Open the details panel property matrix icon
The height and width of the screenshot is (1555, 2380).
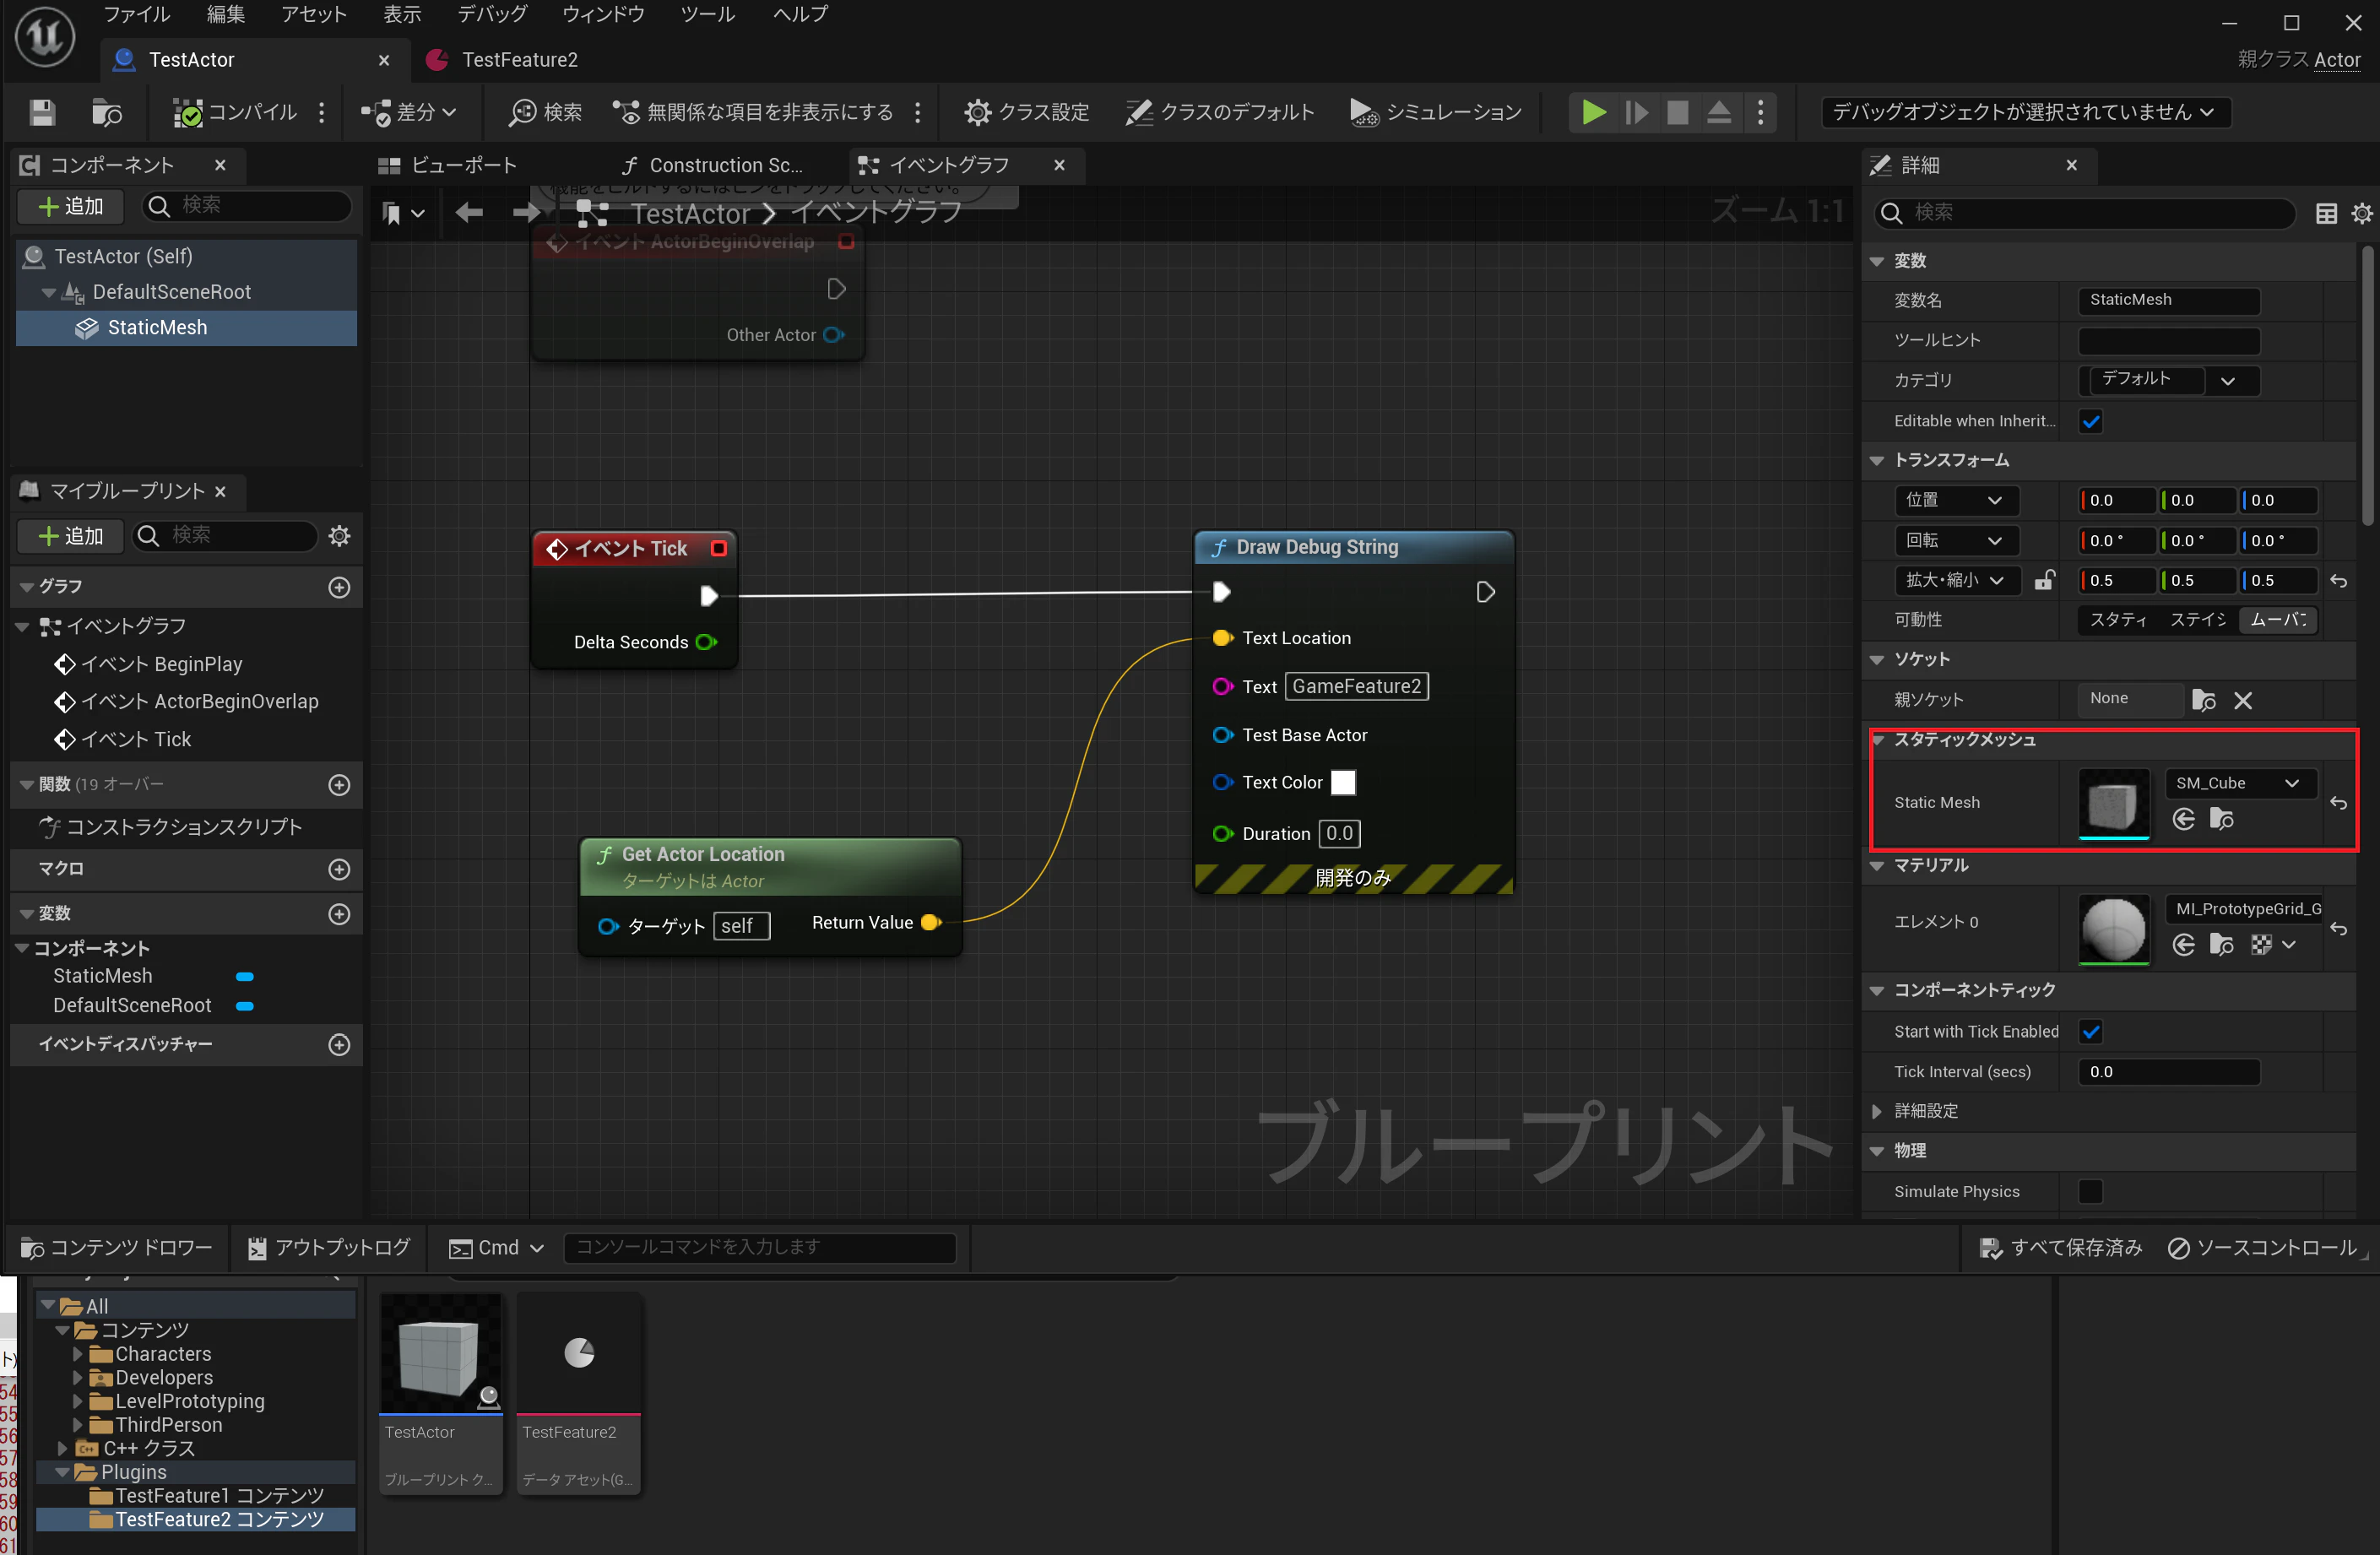(x=2326, y=213)
